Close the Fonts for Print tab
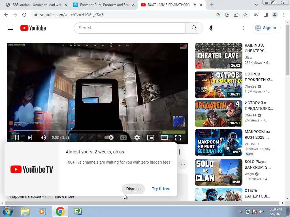Image resolution: width=290 pixels, height=217 pixels. (133, 5)
